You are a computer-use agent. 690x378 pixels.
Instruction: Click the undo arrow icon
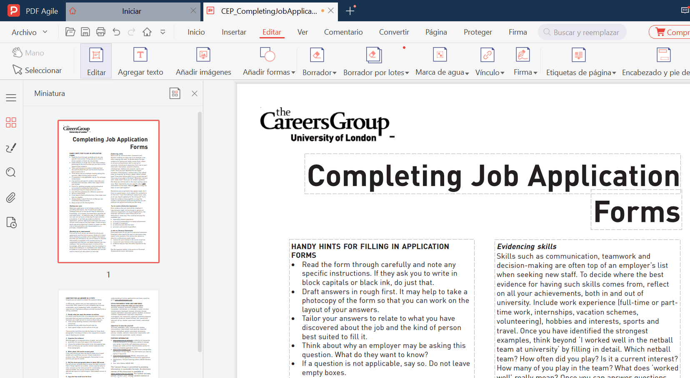[116, 32]
